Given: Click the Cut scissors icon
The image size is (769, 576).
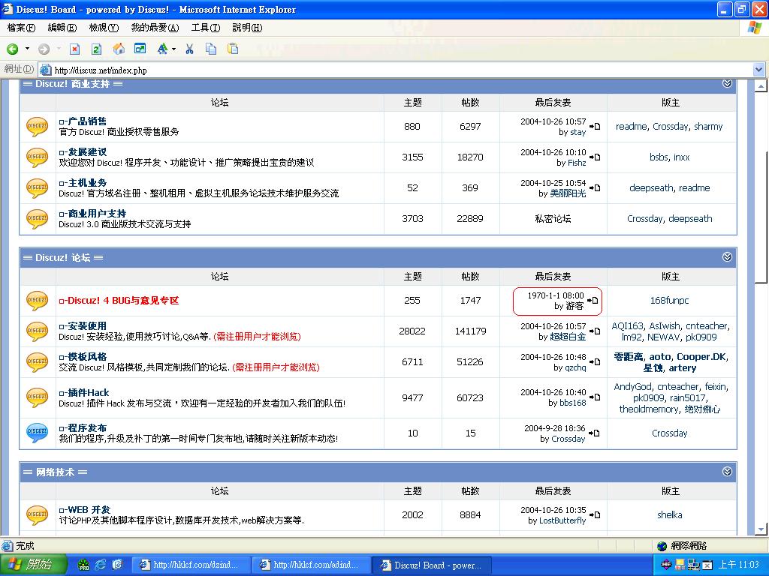Looking at the screenshot, I should [x=189, y=49].
